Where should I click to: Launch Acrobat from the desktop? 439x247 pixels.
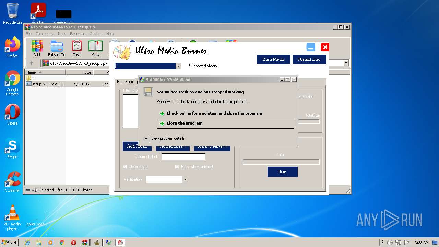coord(38,13)
